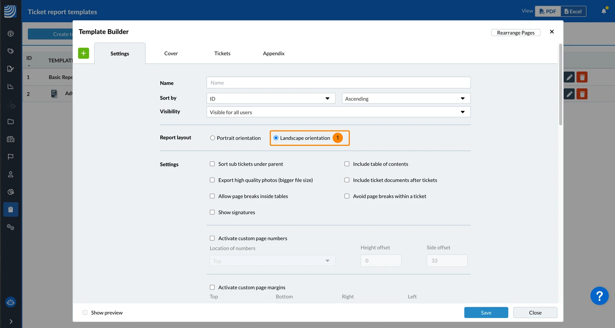This screenshot has width=615, height=328.
Task: Enable Include table of contents
Action: pos(347,164)
